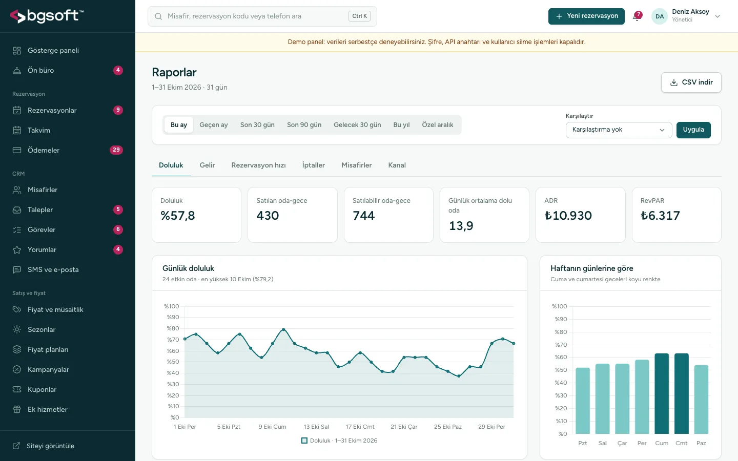Switch the period to Bu yıl
This screenshot has width=738, height=461.
point(401,125)
